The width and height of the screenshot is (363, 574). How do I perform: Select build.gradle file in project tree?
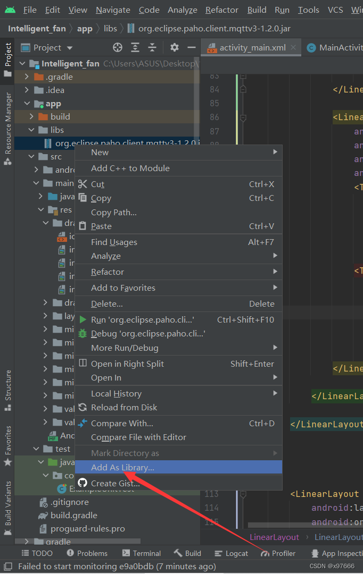point(73,516)
